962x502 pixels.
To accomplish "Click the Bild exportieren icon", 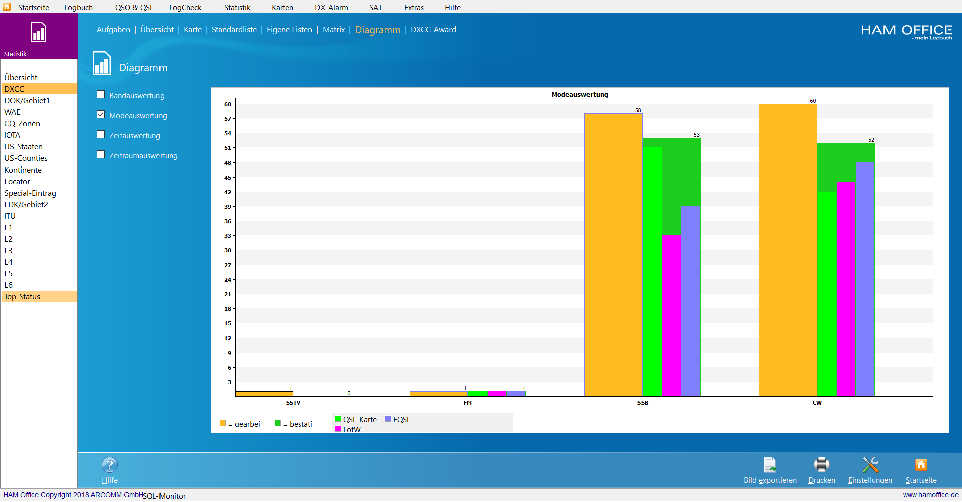I will tap(770, 465).
